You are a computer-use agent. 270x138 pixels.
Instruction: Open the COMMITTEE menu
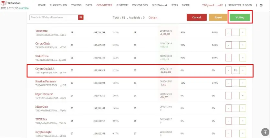pyautogui.click(x=104, y=5)
